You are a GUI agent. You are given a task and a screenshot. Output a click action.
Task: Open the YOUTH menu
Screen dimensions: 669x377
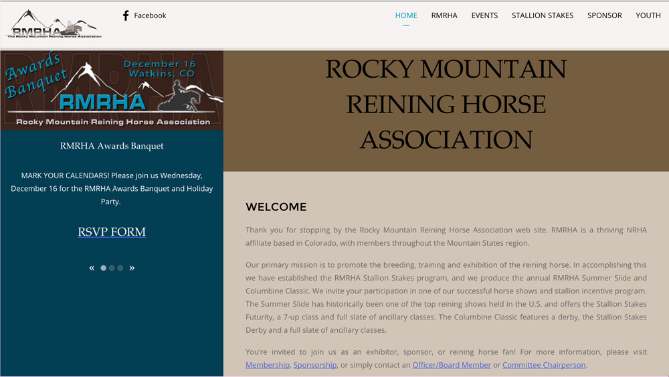(648, 15)
